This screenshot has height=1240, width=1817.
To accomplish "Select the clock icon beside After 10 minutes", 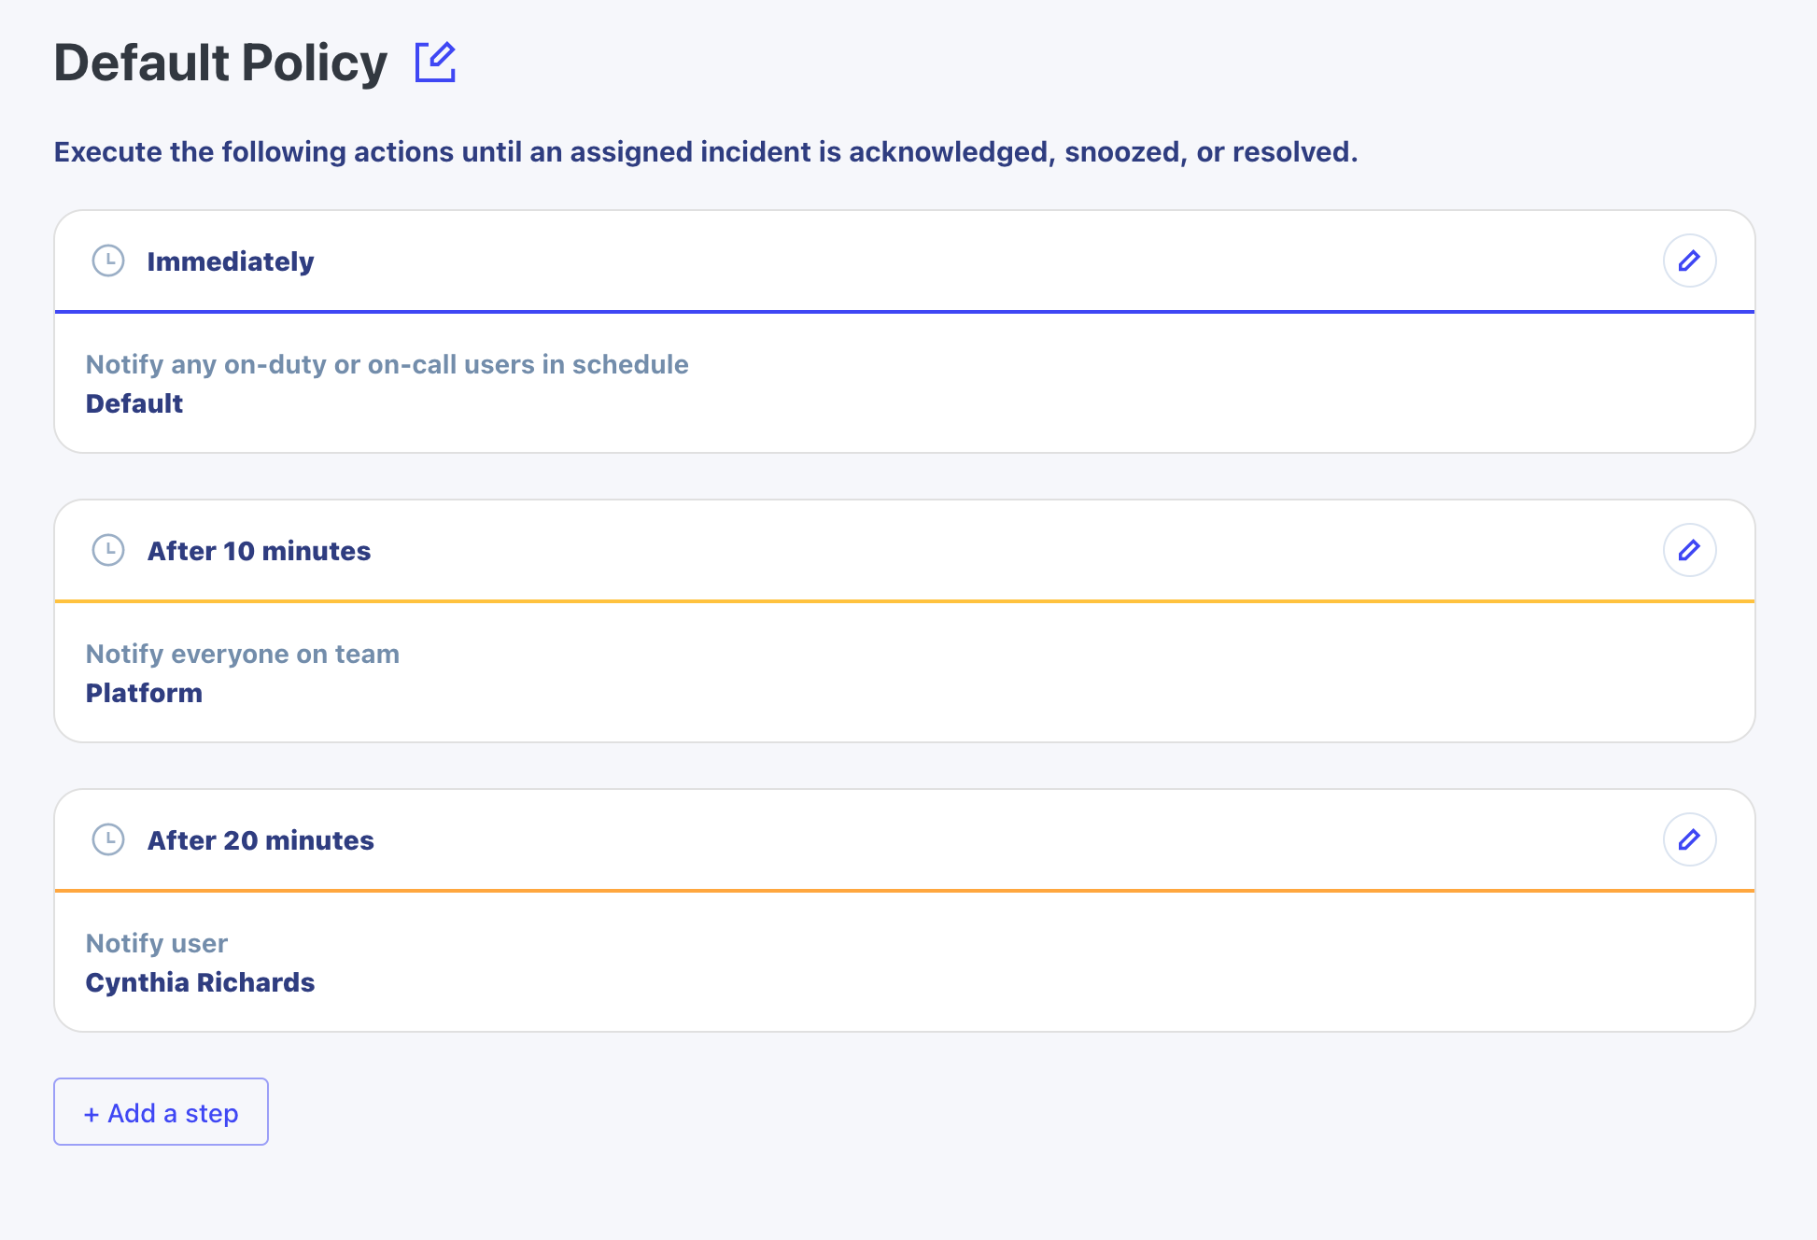I will tap(108, 550).
